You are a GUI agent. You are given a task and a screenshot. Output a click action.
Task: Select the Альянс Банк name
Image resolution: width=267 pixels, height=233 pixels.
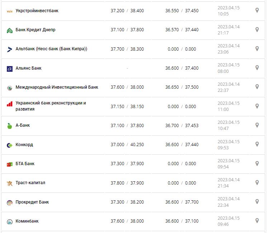click(x=28, y=68)
